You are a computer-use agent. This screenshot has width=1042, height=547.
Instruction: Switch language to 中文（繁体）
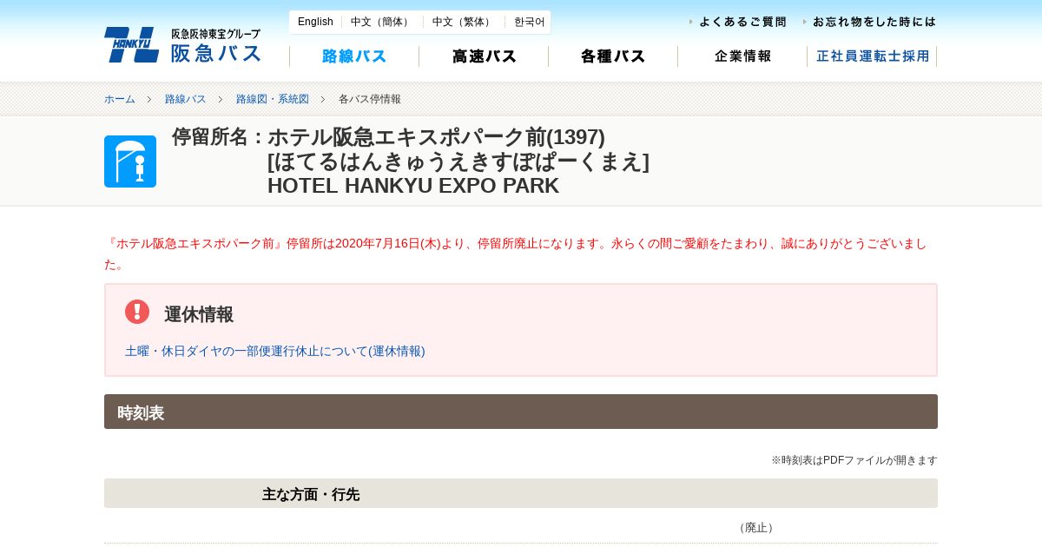(464, 22)
